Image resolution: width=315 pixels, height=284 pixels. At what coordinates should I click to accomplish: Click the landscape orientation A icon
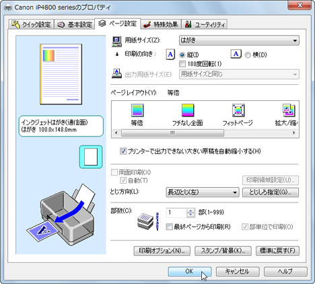[236, 54]
